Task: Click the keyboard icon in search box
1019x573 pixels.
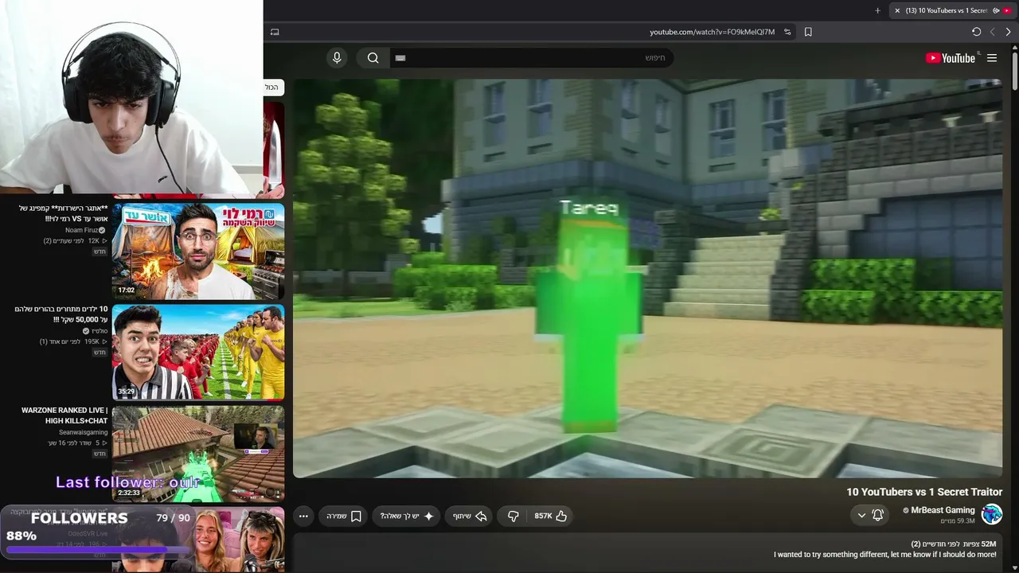Action: 400,58
